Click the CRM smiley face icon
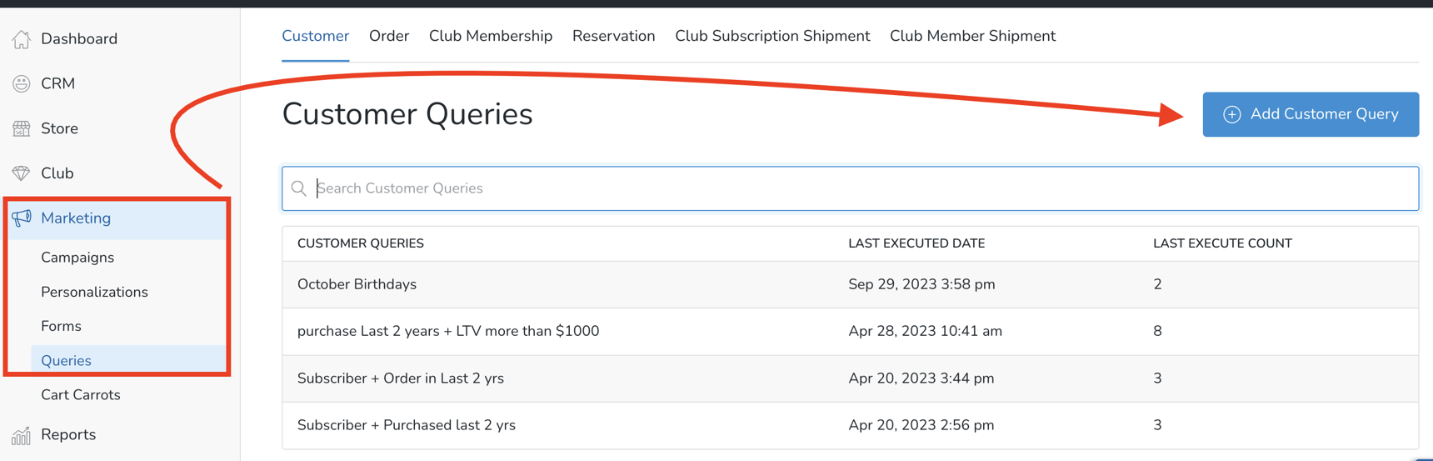Viewport: 1433px width, 461px height. click(22, 83)
